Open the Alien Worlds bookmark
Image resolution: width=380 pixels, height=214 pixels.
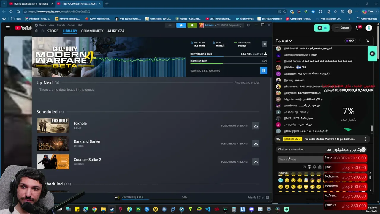[244, 19]
